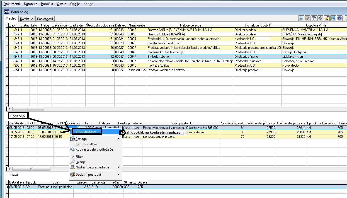347x198 pixels.
Task: Switch to the Podrobnosti tab
Action: (45, 19)
